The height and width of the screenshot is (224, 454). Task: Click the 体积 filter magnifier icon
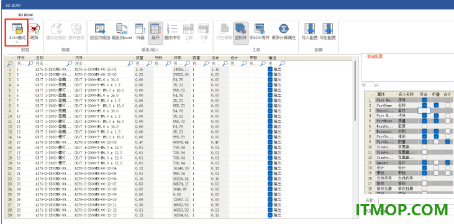pyautogui.click(x=188, y=63)
